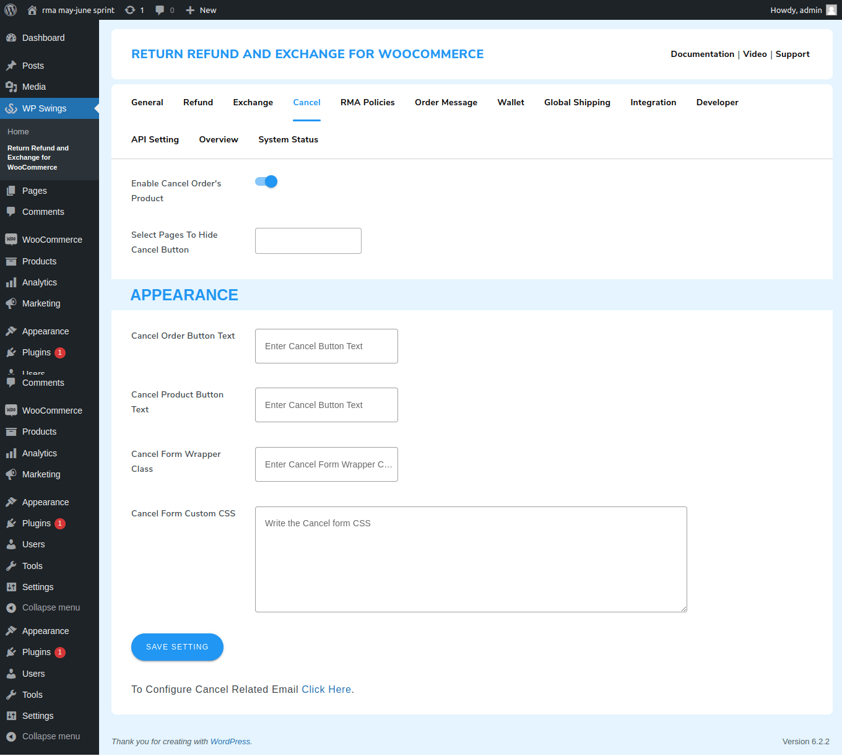Open the updates icon in admin bar
This screenshot has width=842, height=756.
tap(130, 10)
